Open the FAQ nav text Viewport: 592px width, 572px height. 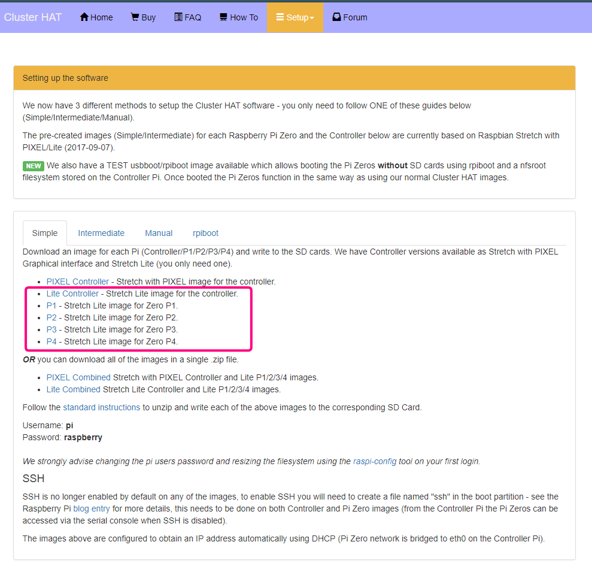pyautogui.click(x=193, y=17)
